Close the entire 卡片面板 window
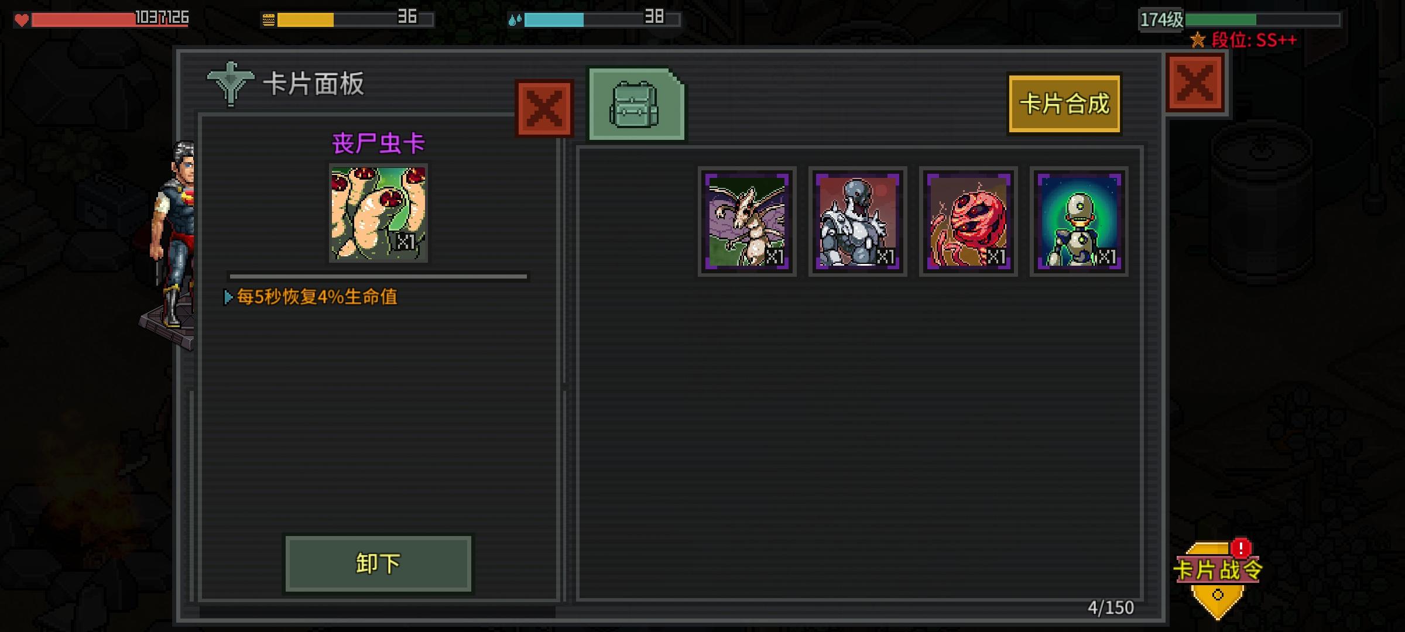Screen dimensions: 1405x632 coord(1195,83)
